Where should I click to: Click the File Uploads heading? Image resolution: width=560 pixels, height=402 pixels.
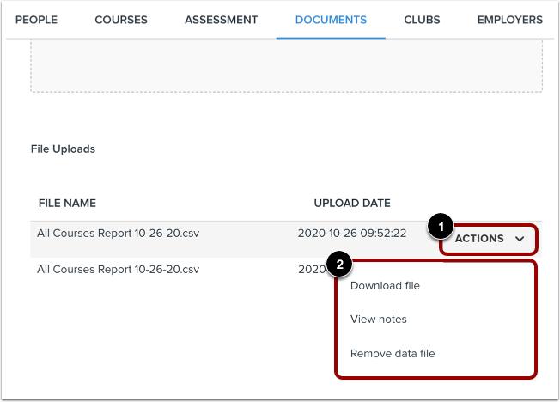click(63, 149)
